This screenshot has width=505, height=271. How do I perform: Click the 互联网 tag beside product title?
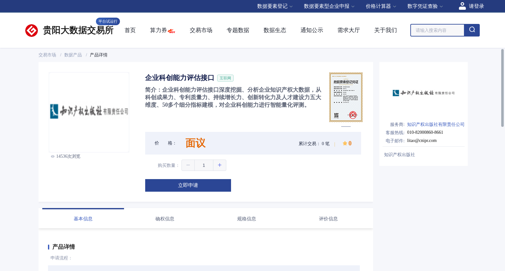point(225,78)
